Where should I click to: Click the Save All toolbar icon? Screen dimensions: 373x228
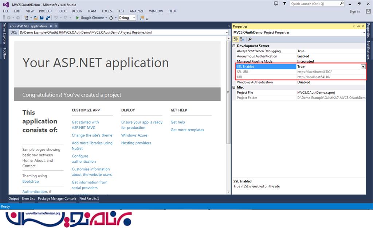[48, 18]
